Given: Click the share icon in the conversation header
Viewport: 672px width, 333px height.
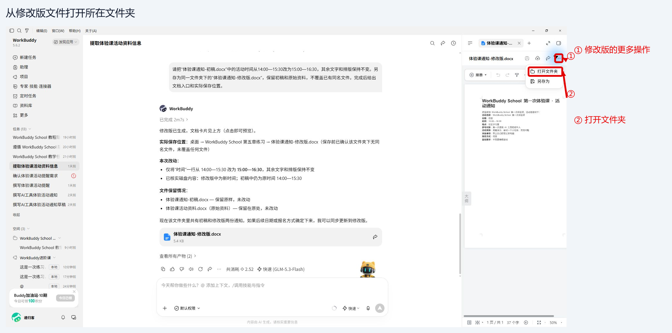Looking at the screenshot, I should [443, 43].
